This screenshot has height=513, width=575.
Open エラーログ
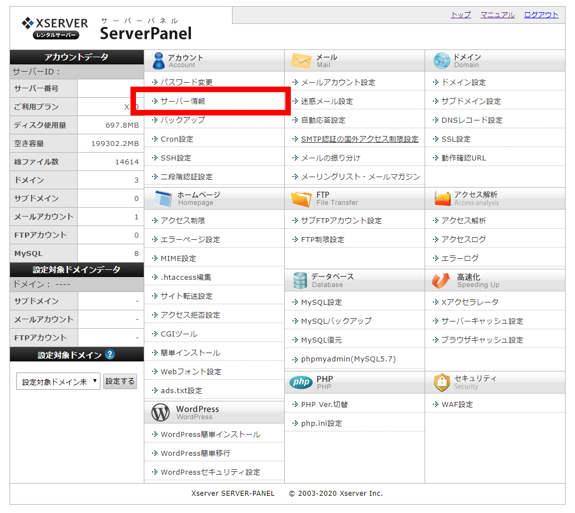click(460, 258)
